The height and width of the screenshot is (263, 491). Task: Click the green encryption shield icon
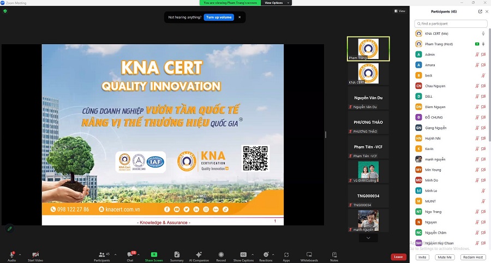(x=5, y=11)
